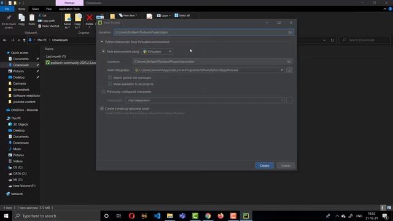Click ellipsis button beside No interpreter field

(x=289, y=101)
